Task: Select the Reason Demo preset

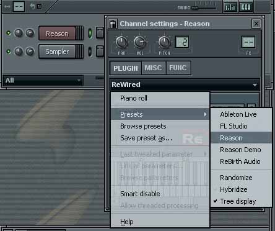Action: [241, 150]
